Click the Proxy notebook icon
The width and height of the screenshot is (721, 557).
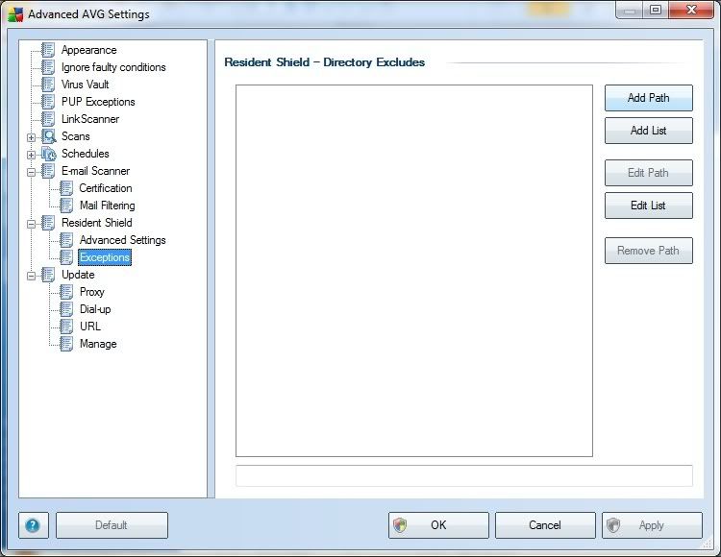(x=66, y=292)
